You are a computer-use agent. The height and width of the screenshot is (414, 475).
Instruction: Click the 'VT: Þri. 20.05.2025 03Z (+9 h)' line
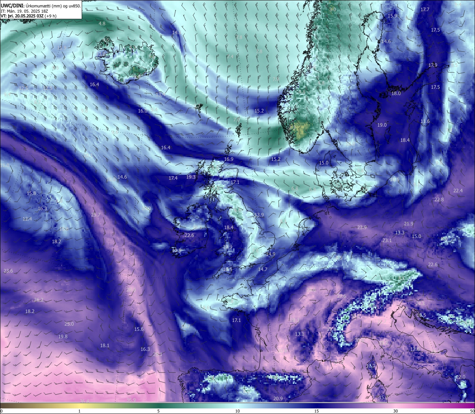(29, 16)
